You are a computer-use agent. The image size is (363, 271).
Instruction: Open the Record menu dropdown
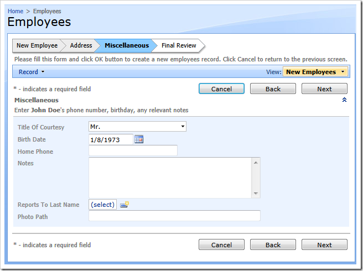pyautogui.click(x=32, y=72)
